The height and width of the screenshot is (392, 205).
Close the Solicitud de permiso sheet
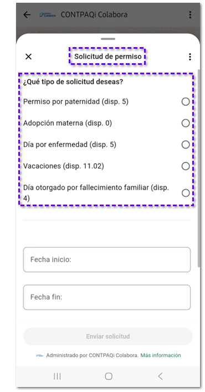tap(28, 57)
